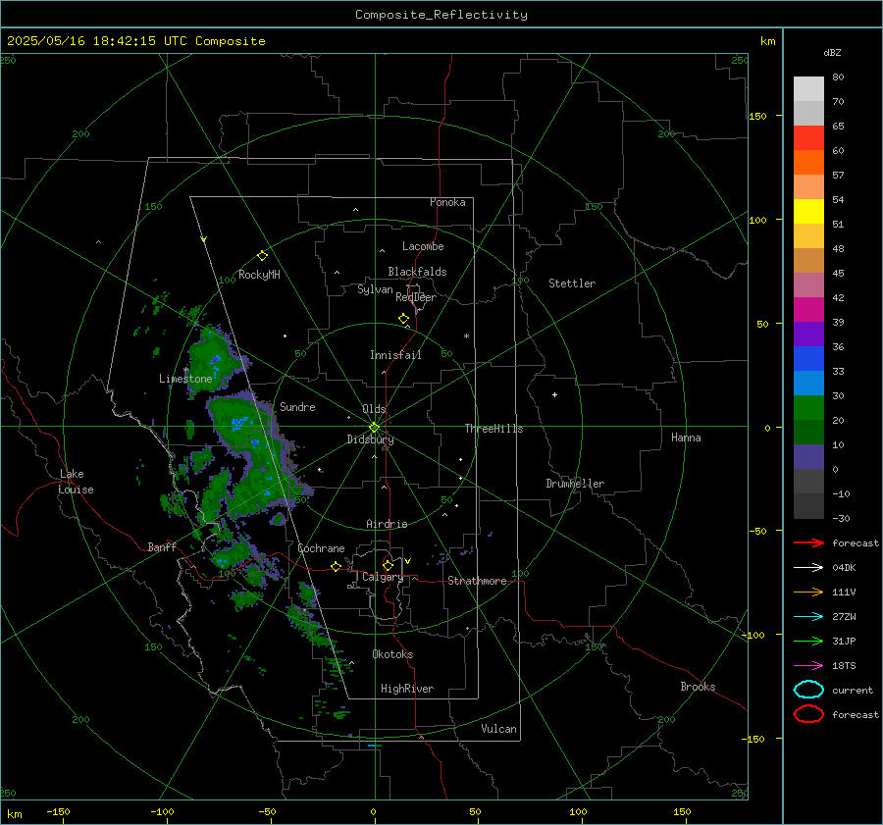Click the Ponoka label on the map
Screen dimensions: 883x825
[x=447, y=202]
